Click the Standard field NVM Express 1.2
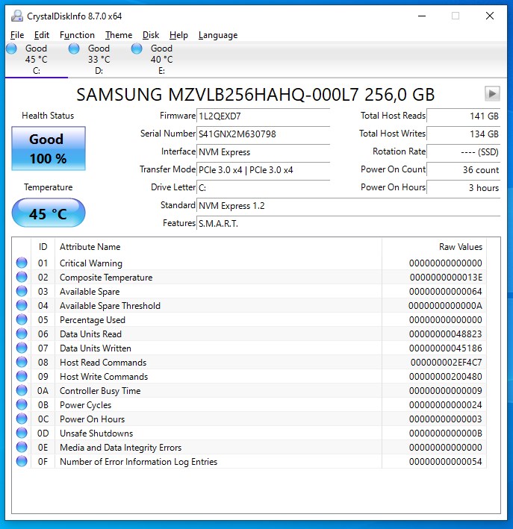 (x=348, y=205)
